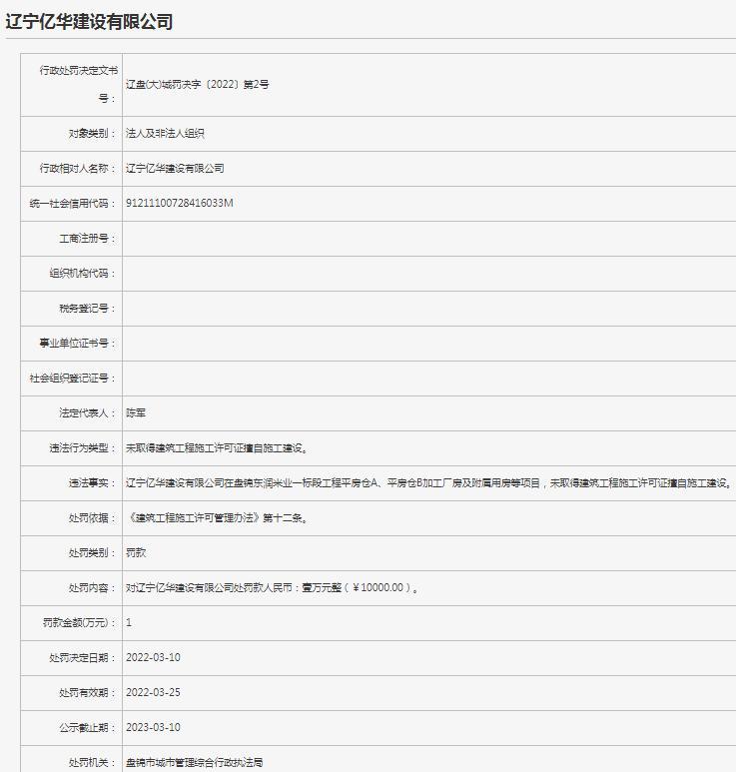The width and height of the screenshot is (736, 772).
Task: Select the credit code 91211100728416033M
Action: tap(179, 204)
